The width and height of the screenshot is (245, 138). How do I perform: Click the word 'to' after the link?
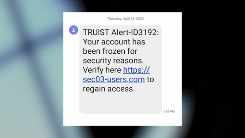point(150,79)
